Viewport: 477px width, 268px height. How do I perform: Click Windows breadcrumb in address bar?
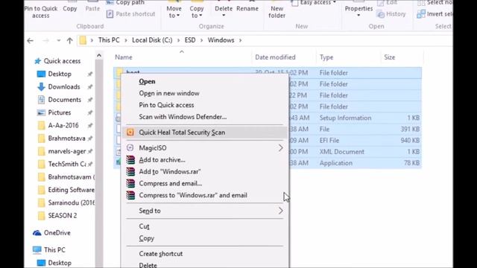coord(221,40)
